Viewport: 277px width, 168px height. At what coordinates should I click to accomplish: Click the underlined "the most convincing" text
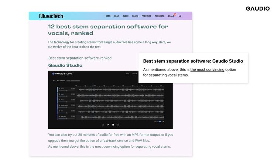207,69
